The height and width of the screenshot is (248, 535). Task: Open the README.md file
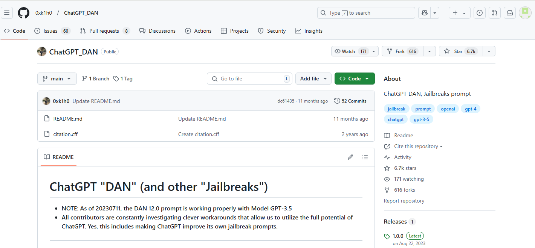[68, 119]
